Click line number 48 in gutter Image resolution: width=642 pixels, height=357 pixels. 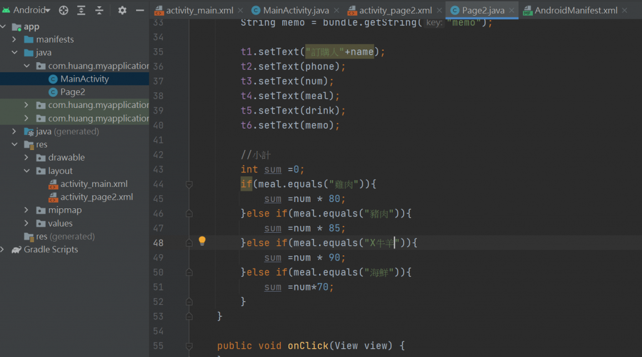point(158,243)
